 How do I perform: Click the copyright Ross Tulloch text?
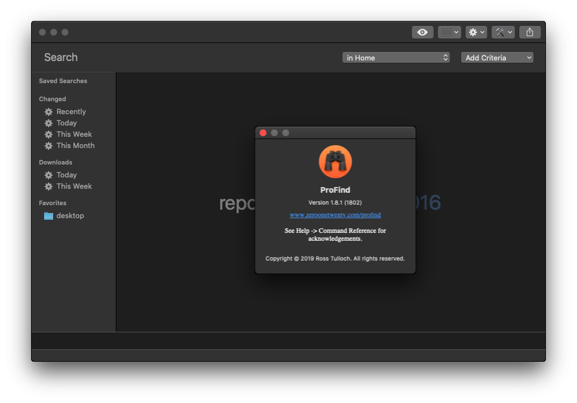[x=335, y=259]
